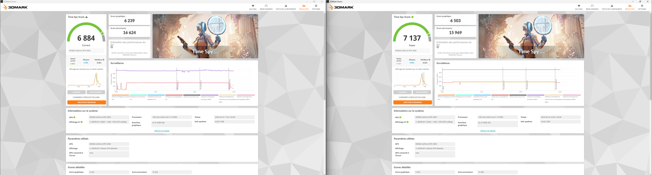Click green check beside 7 137 Time Spy Score
Screen dimensions: 652x175
point(413,17)
